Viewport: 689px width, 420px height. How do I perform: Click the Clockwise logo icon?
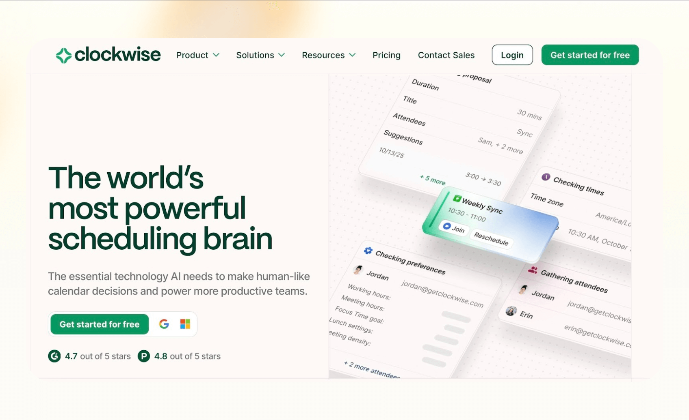pos(64,56)
